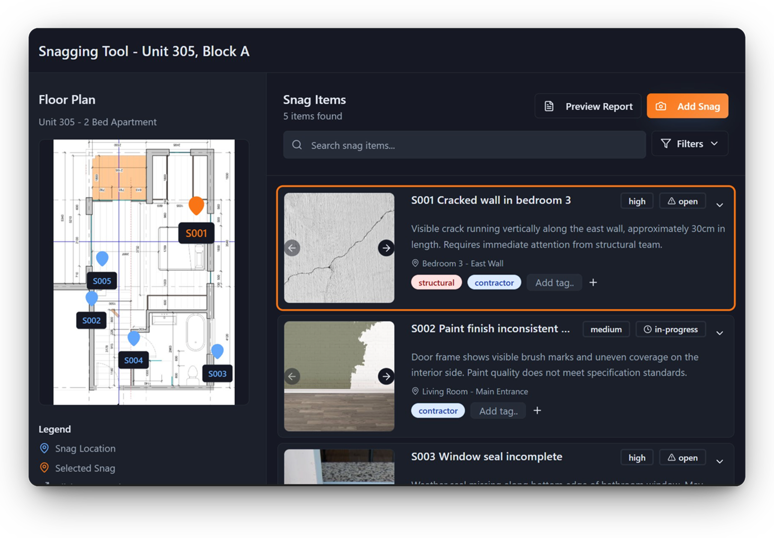Click the S001 Cracked wall in bedroom 3 title
This screenshot has width=774, height=538.
tap(491, 200)
